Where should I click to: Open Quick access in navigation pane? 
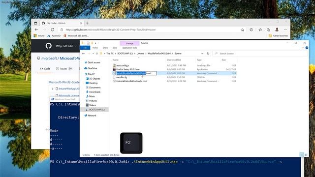click(94, 62)
